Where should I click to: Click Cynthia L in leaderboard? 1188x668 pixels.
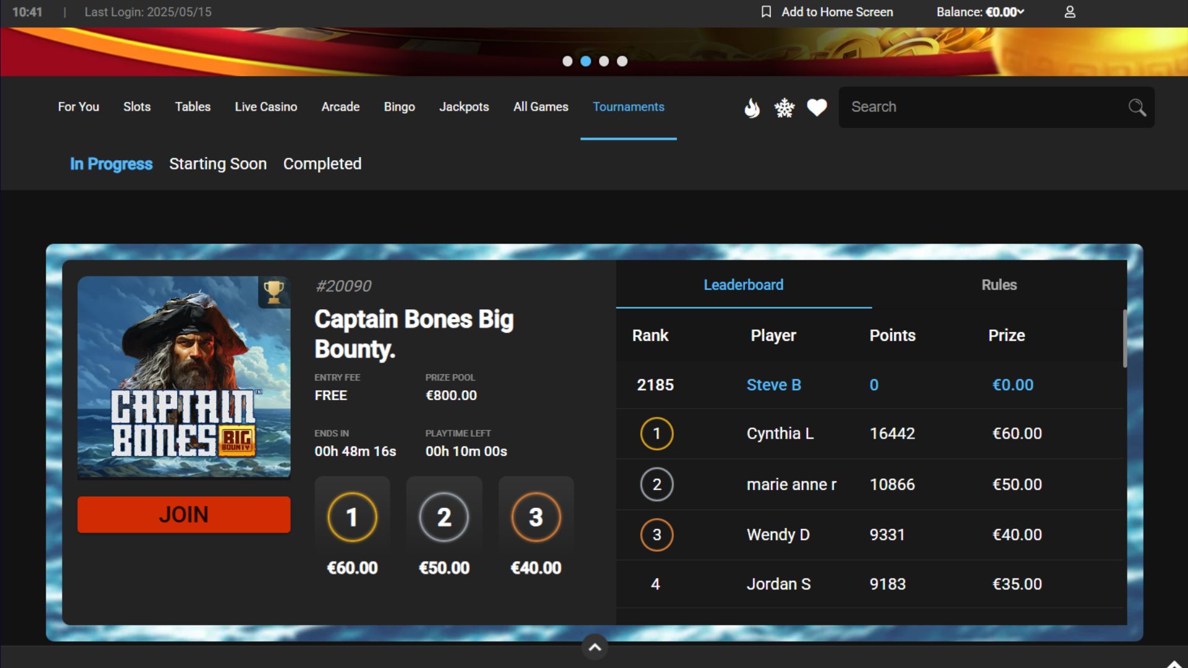click(x=780, y=434)
